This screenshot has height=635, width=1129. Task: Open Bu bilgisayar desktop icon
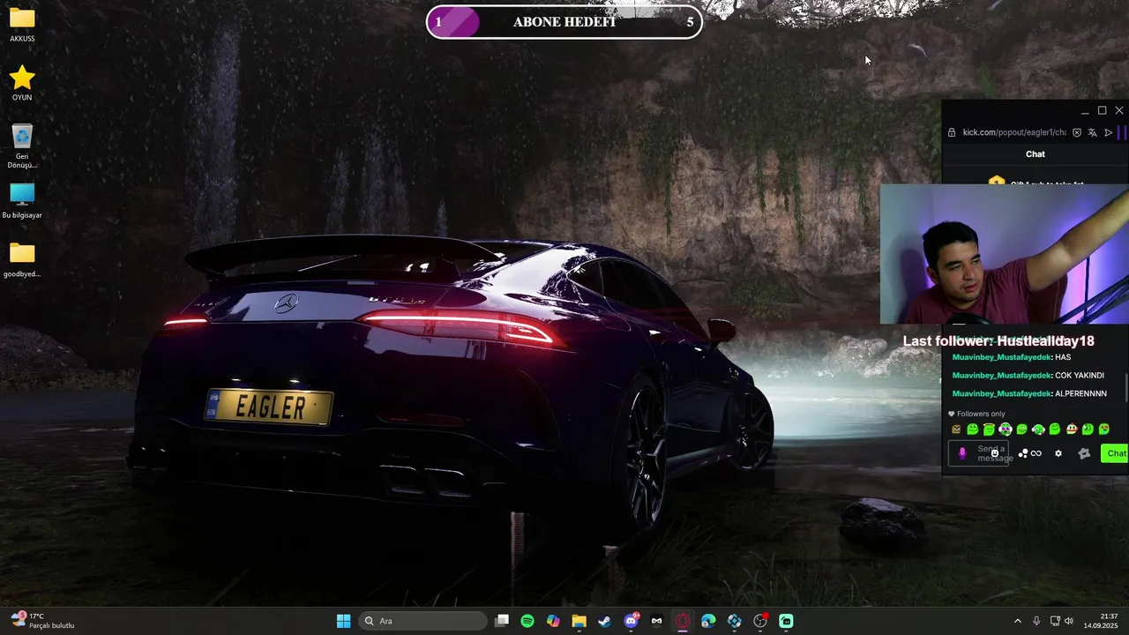coord(22,201)
